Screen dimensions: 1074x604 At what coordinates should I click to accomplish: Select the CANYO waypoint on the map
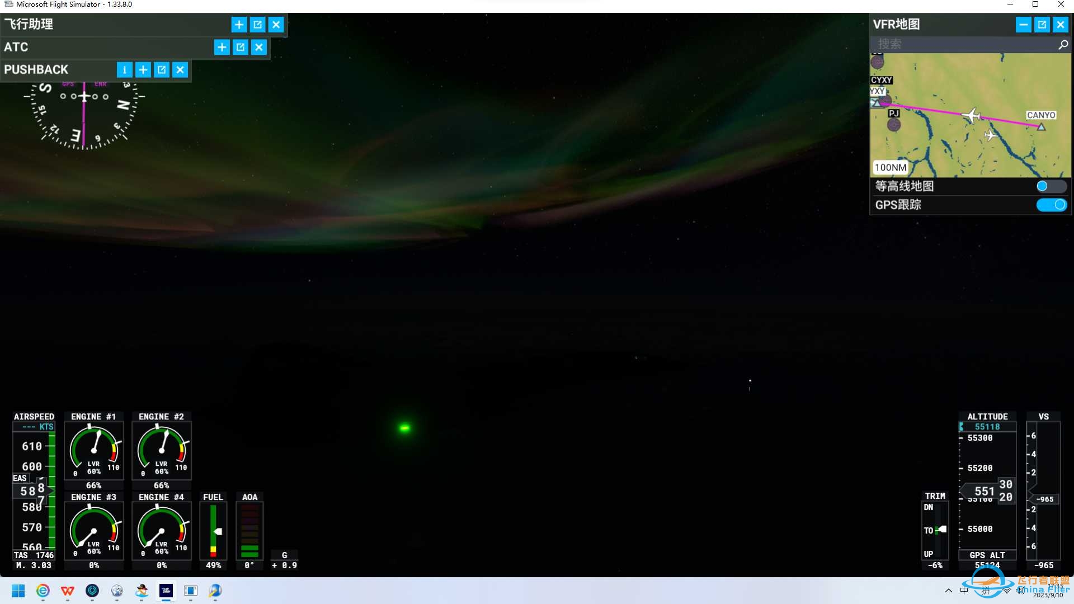click(x=1041, y=127)
